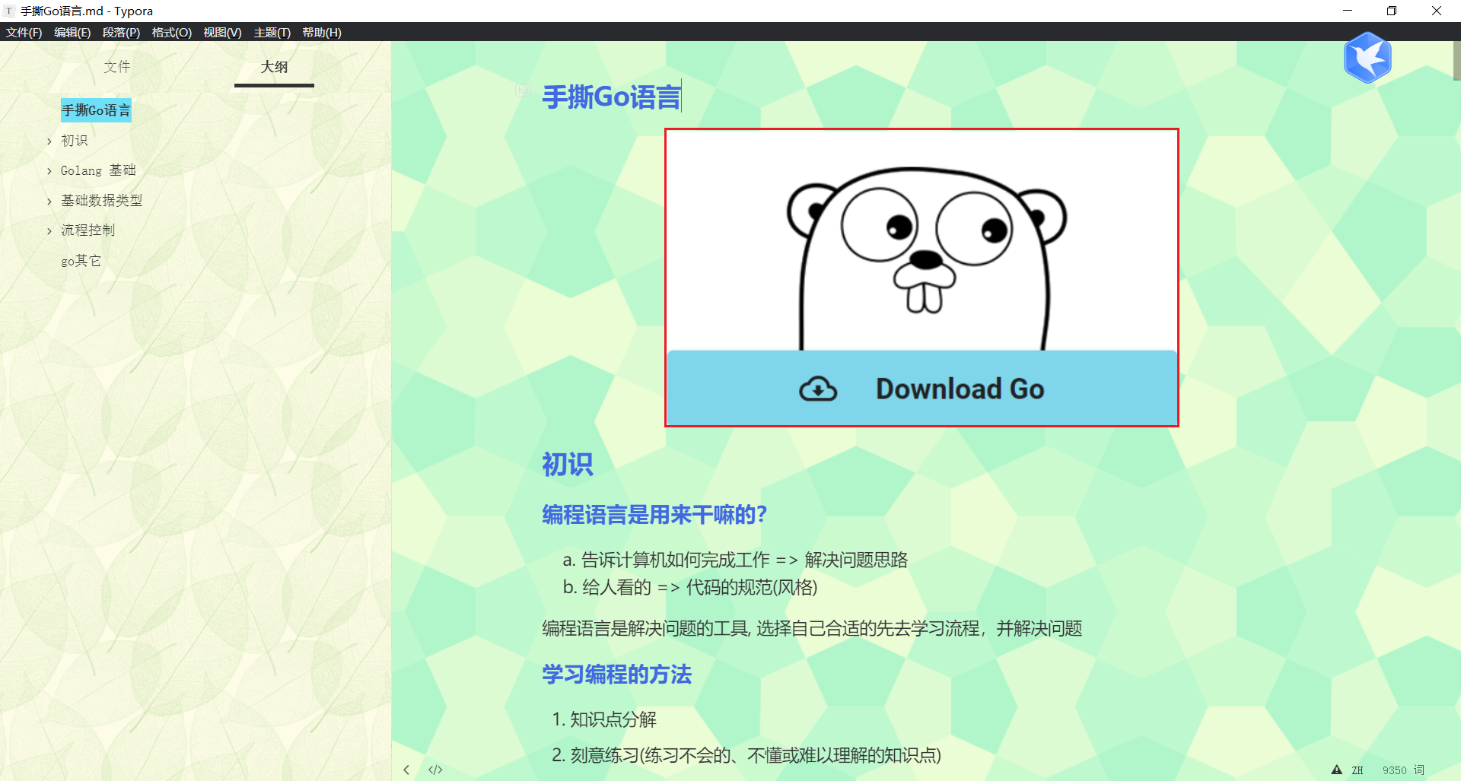
Task: Click the Typora icon in the title bar
Action: click(9, 11)
